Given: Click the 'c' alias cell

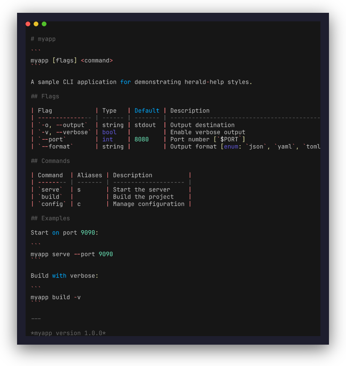Looking at the screenshot, I should (x=79, y=204).
